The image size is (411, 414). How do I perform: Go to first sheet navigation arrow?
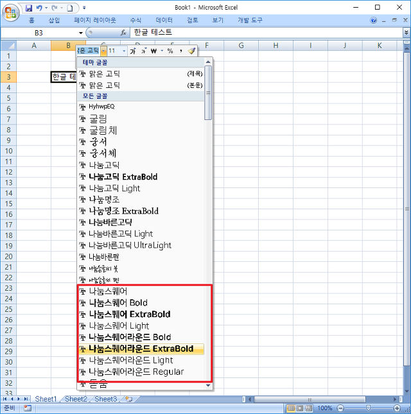click(x=4, y=399)
